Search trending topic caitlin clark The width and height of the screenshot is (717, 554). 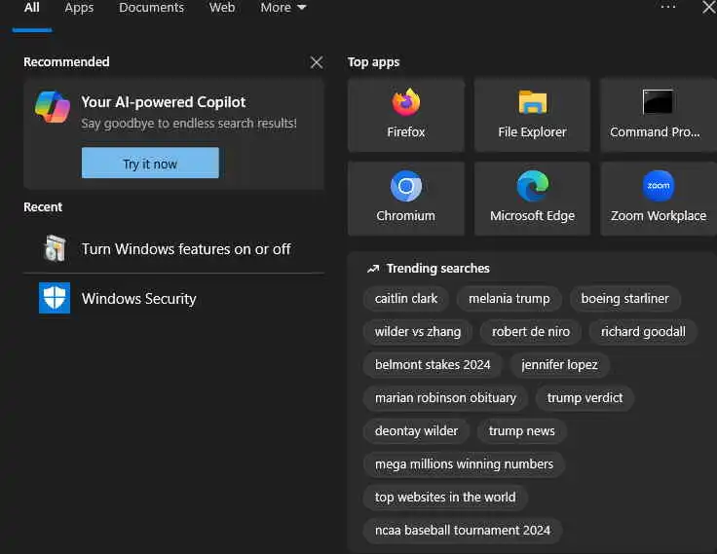(x=406, y=299)
